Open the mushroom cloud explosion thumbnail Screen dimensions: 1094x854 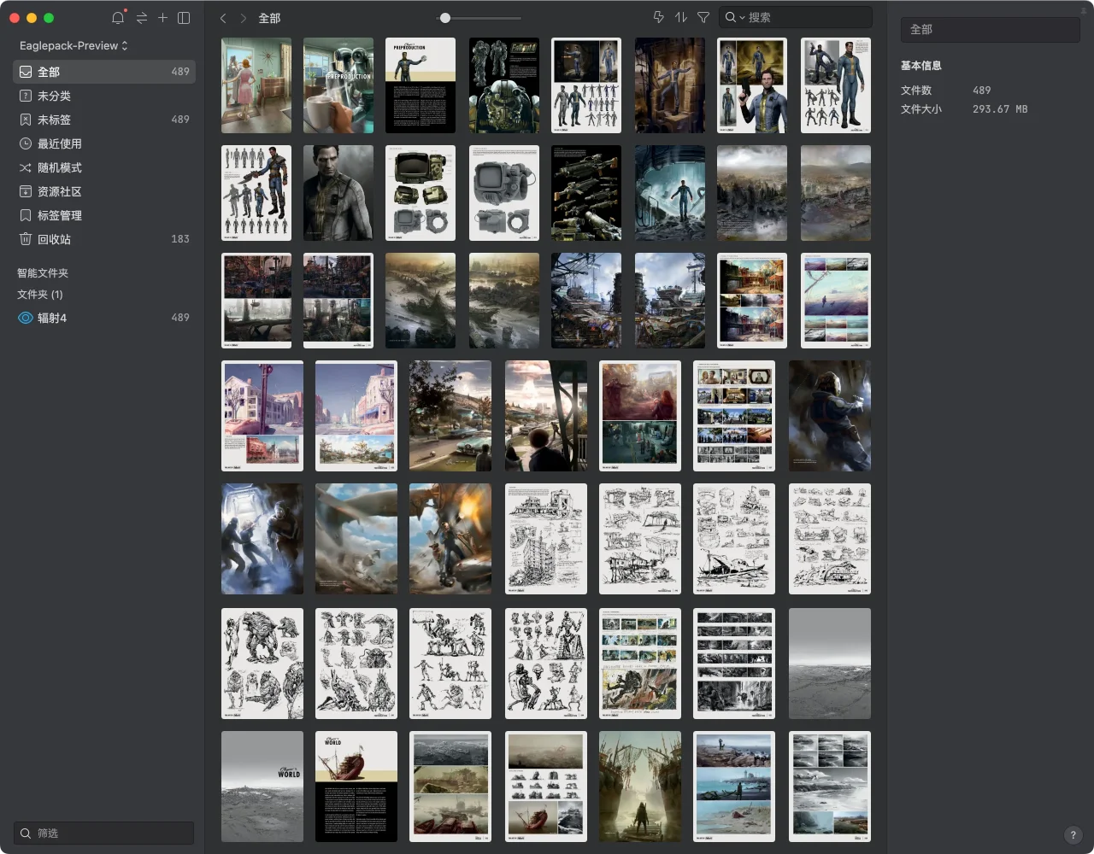pyautogui.click(x=546, y=416)
